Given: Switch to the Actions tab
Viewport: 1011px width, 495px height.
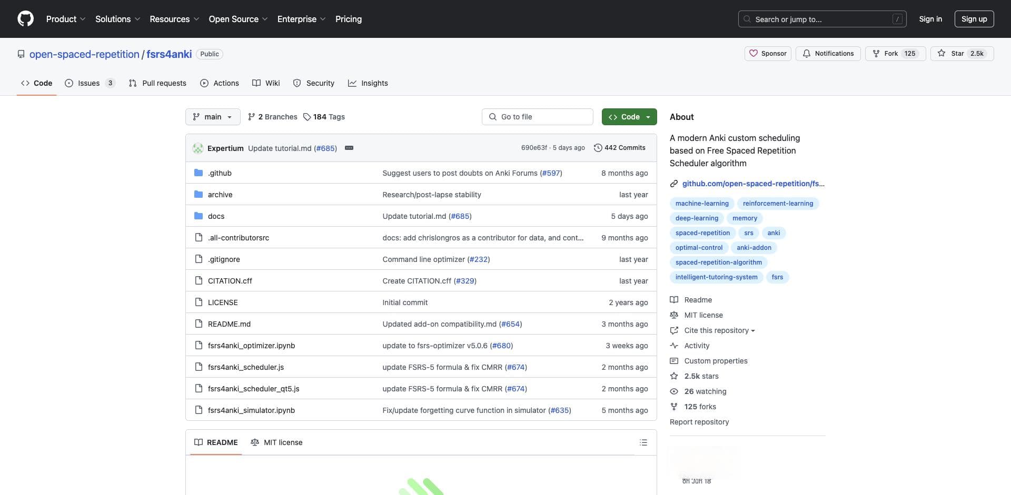Looking at the screenshot, I should (x=220, y=83).
